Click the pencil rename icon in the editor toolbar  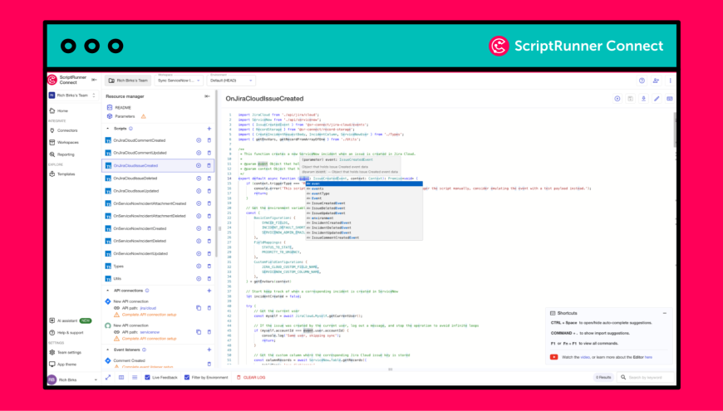click(657, 99)
